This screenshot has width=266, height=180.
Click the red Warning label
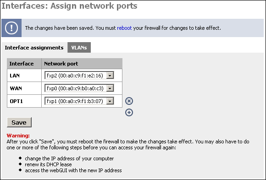click(18, 136)
